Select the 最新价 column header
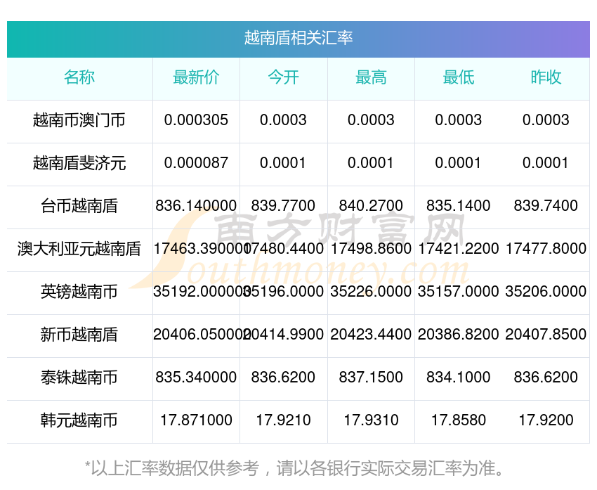This screenshot has width=597, height=490. (196, 77)
